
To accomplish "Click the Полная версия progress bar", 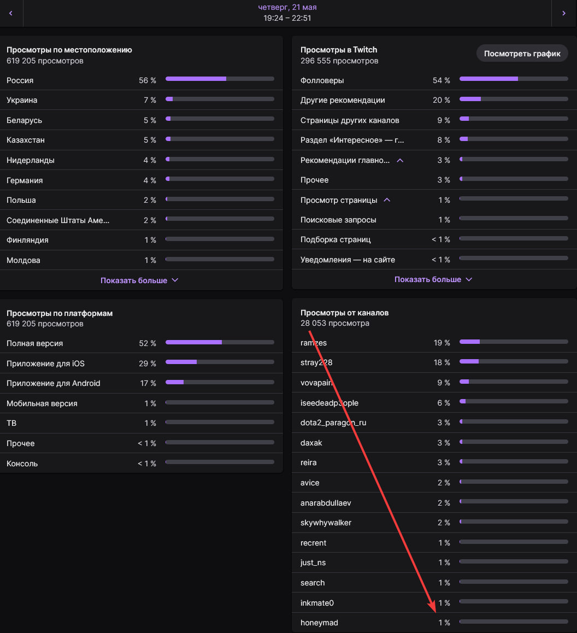I will point(220,342).
